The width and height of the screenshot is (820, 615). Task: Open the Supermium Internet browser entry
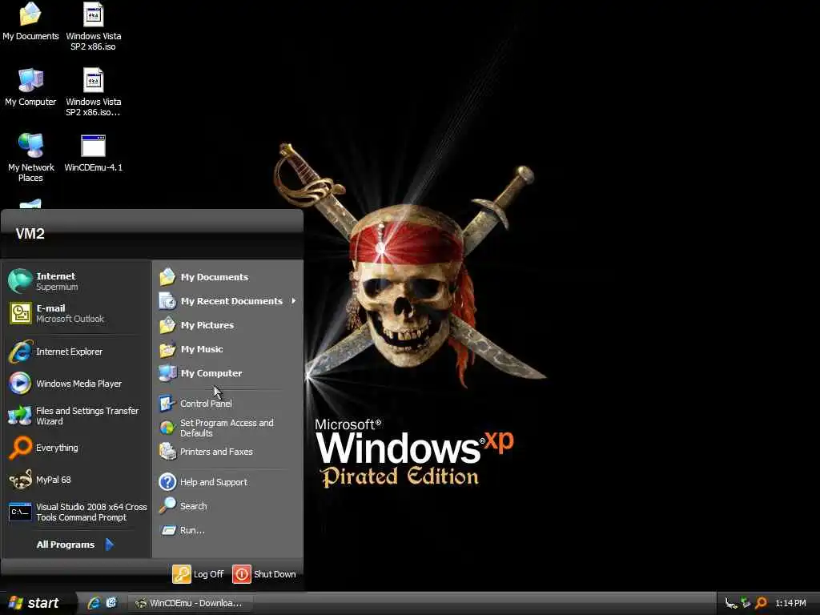[76, 281]
